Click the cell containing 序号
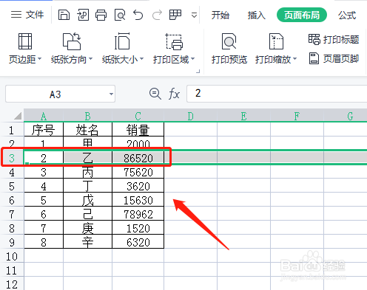 tap(44, 129)
